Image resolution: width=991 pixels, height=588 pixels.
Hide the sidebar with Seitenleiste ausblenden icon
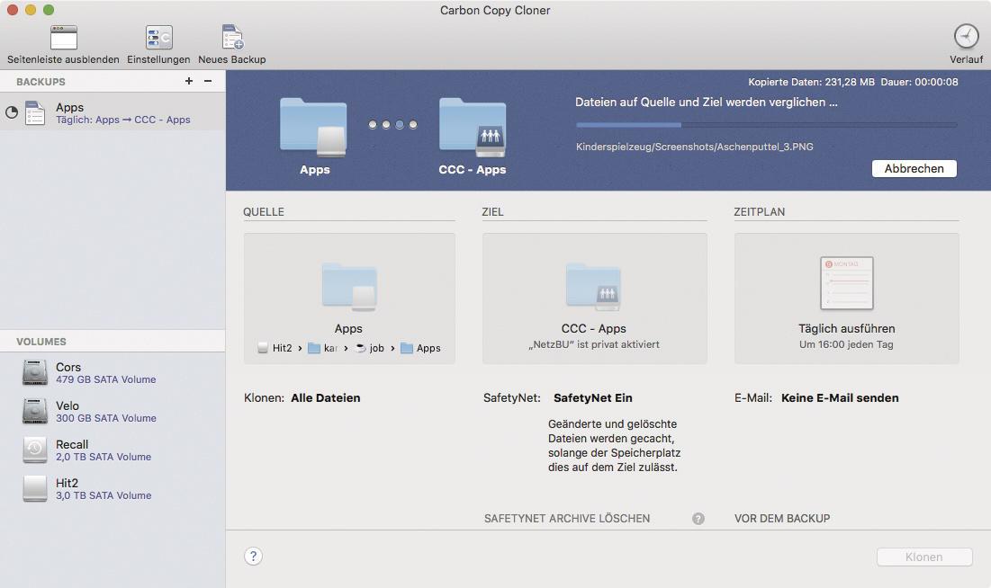point(63,38)
